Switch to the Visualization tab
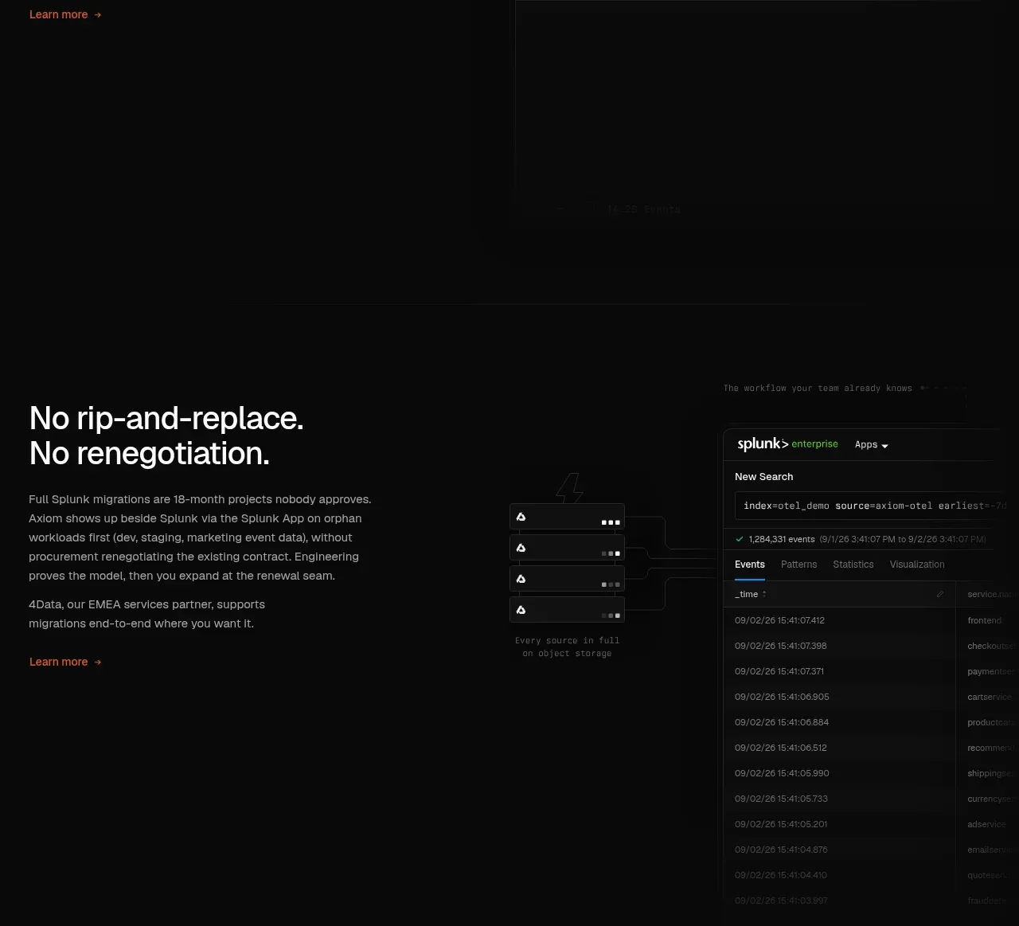Image resolution: width=1019 pixels, height=926 pixels. (x=917, y=565)
